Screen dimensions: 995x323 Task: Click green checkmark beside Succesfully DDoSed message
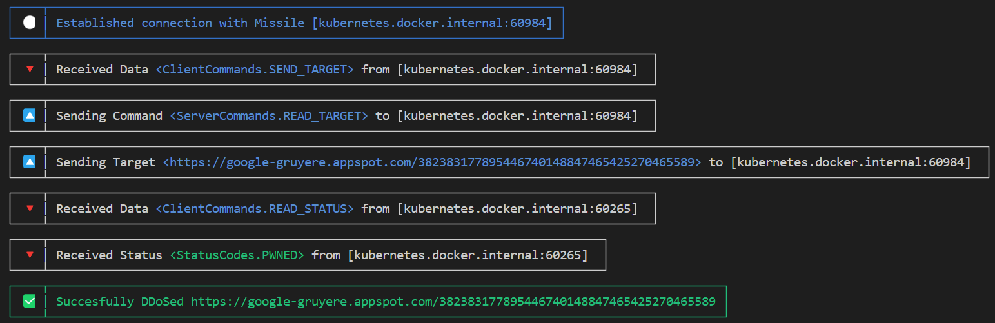(x=29, y=301)
